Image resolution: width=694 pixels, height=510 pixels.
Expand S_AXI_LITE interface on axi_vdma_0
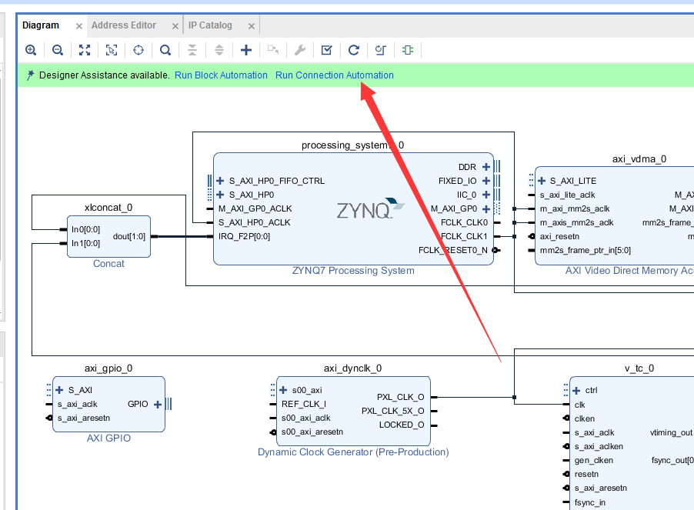tap(542, 181)
